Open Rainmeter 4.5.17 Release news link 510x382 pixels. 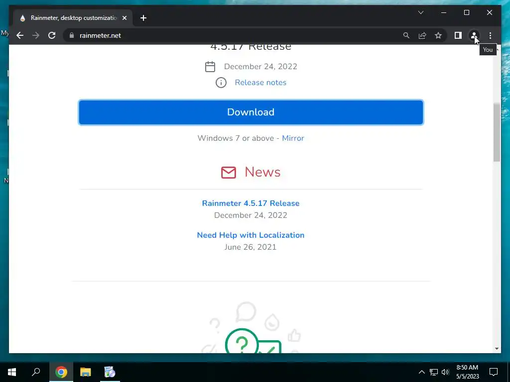point(251,203)
